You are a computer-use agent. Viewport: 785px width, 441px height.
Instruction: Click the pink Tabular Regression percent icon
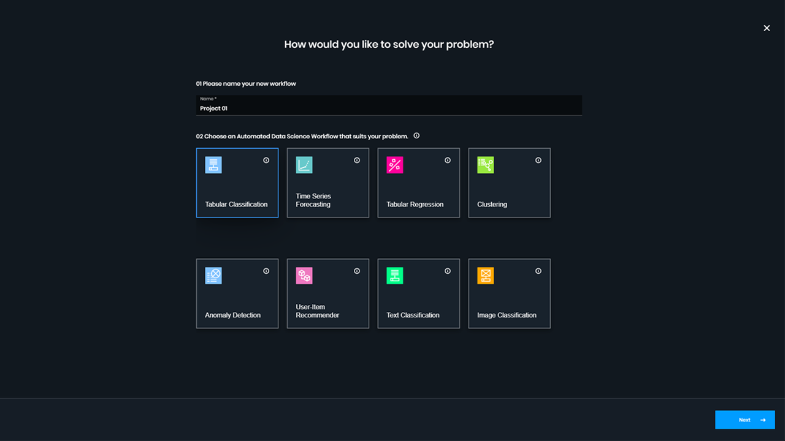tap(395, 165)
